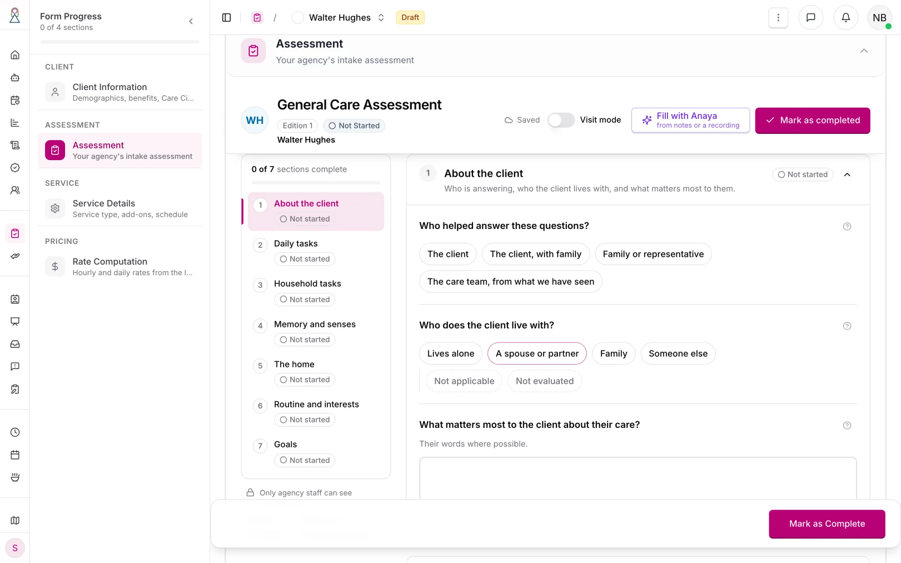The image size is (901, 563).
Task: Click help icon for 'Who helped answer' question
Action: point(847,226)
